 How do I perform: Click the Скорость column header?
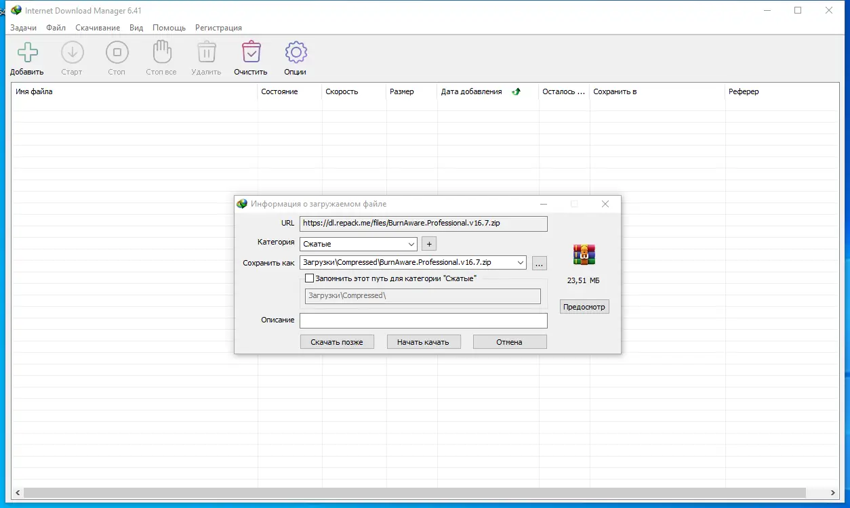tap(354, 91)
